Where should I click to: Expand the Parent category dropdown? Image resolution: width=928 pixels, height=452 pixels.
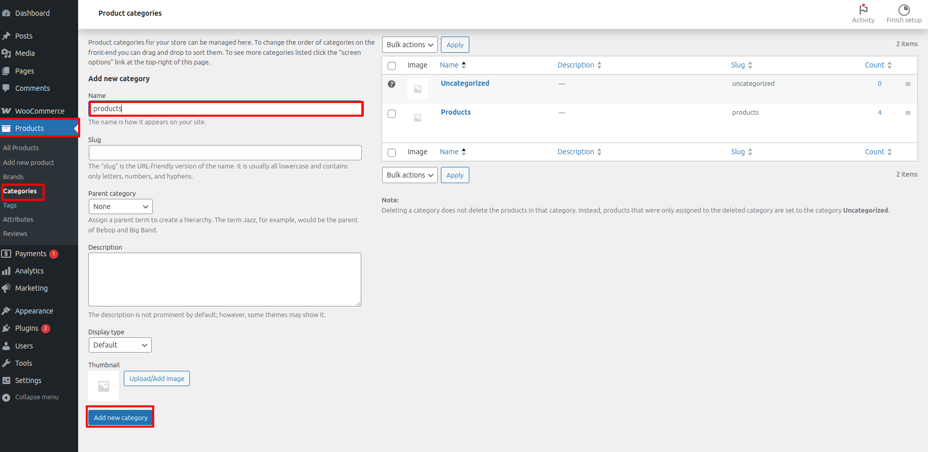120,206
